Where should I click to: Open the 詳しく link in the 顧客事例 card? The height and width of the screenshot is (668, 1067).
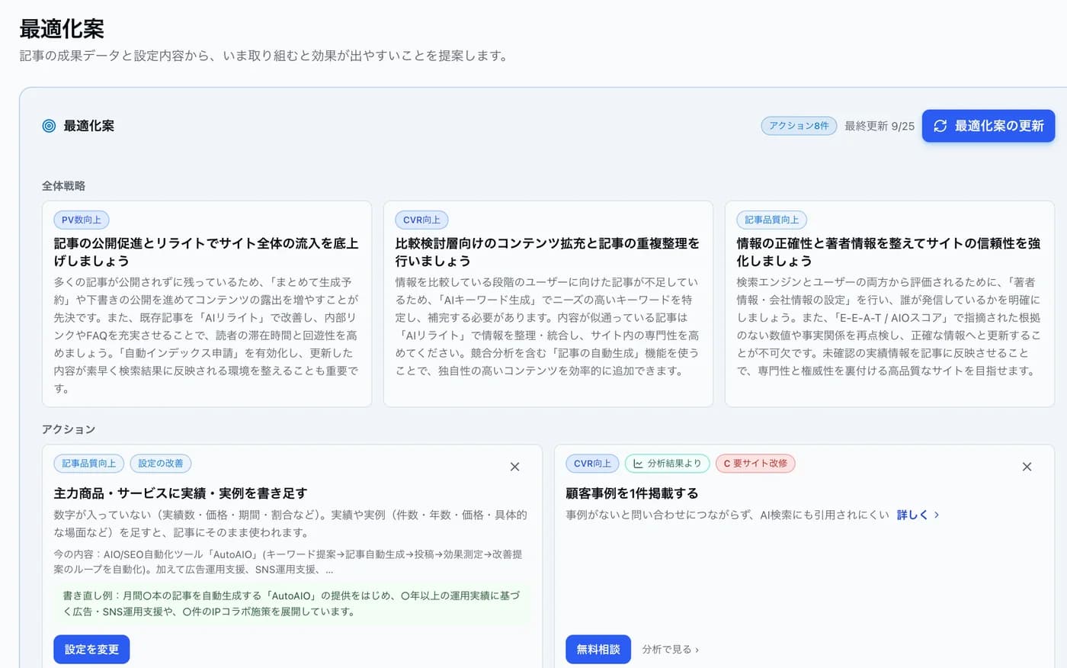(918, 515)
